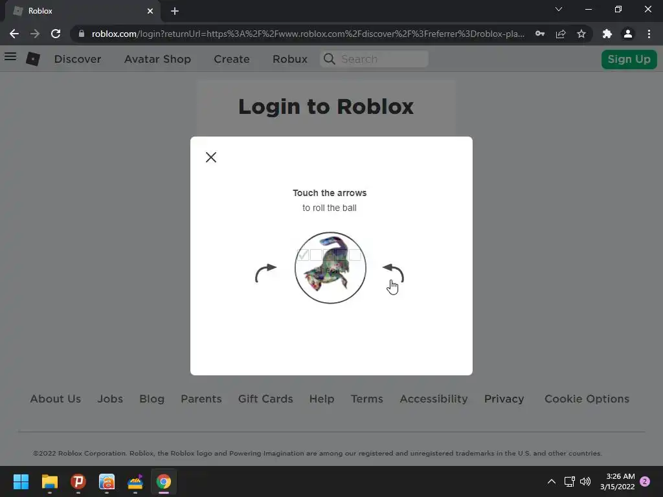663x497 pixels.
Task: Click the volume speaker tray icon
Action: 585,481
